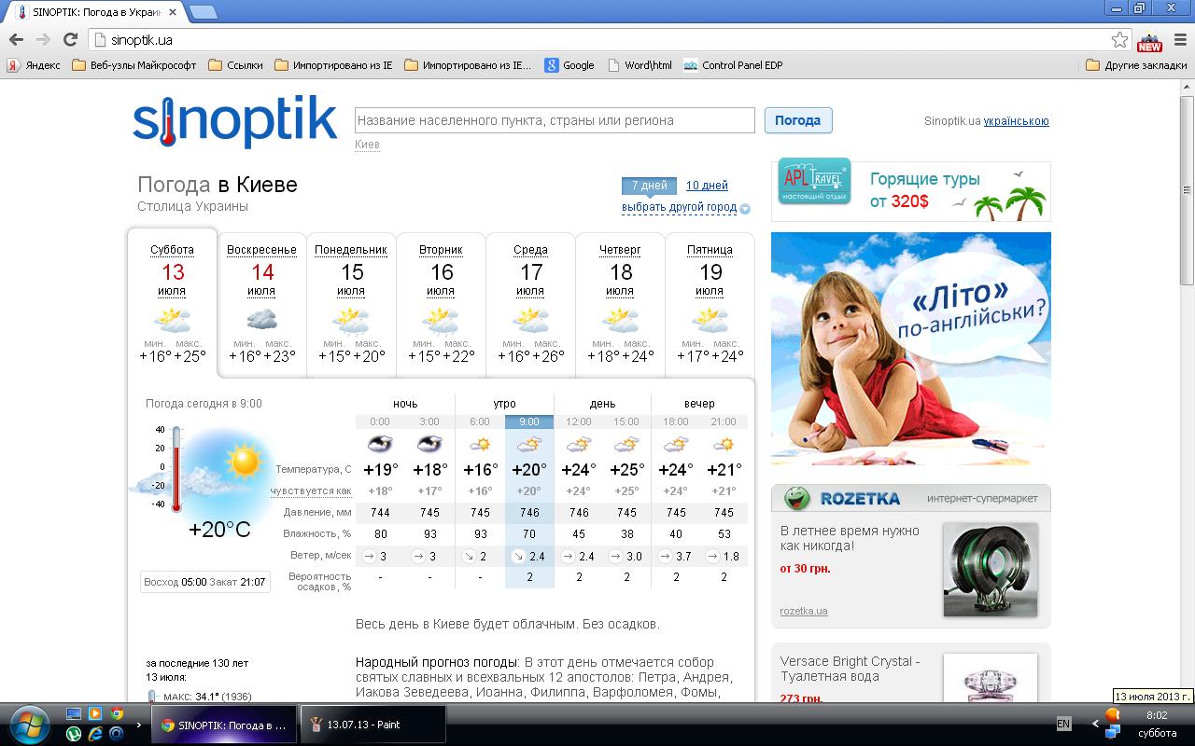Open the Другие закладки bookmarks folder
The width and height of the screenshot is (1195, 746).
1136,65
